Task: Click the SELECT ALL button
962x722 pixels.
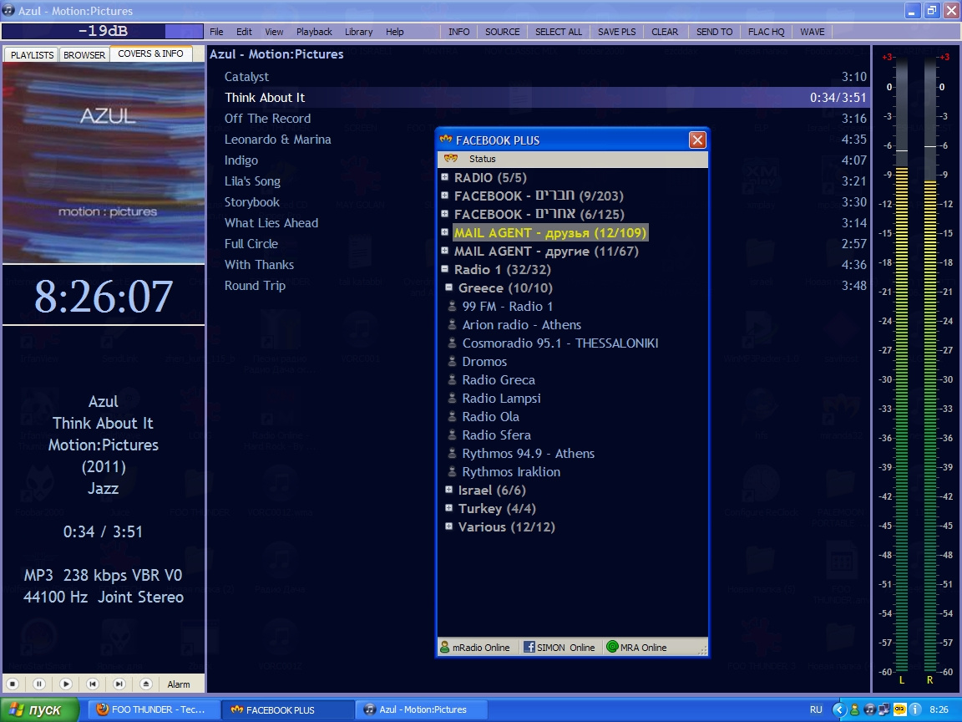Action: (x=559, y=32)
